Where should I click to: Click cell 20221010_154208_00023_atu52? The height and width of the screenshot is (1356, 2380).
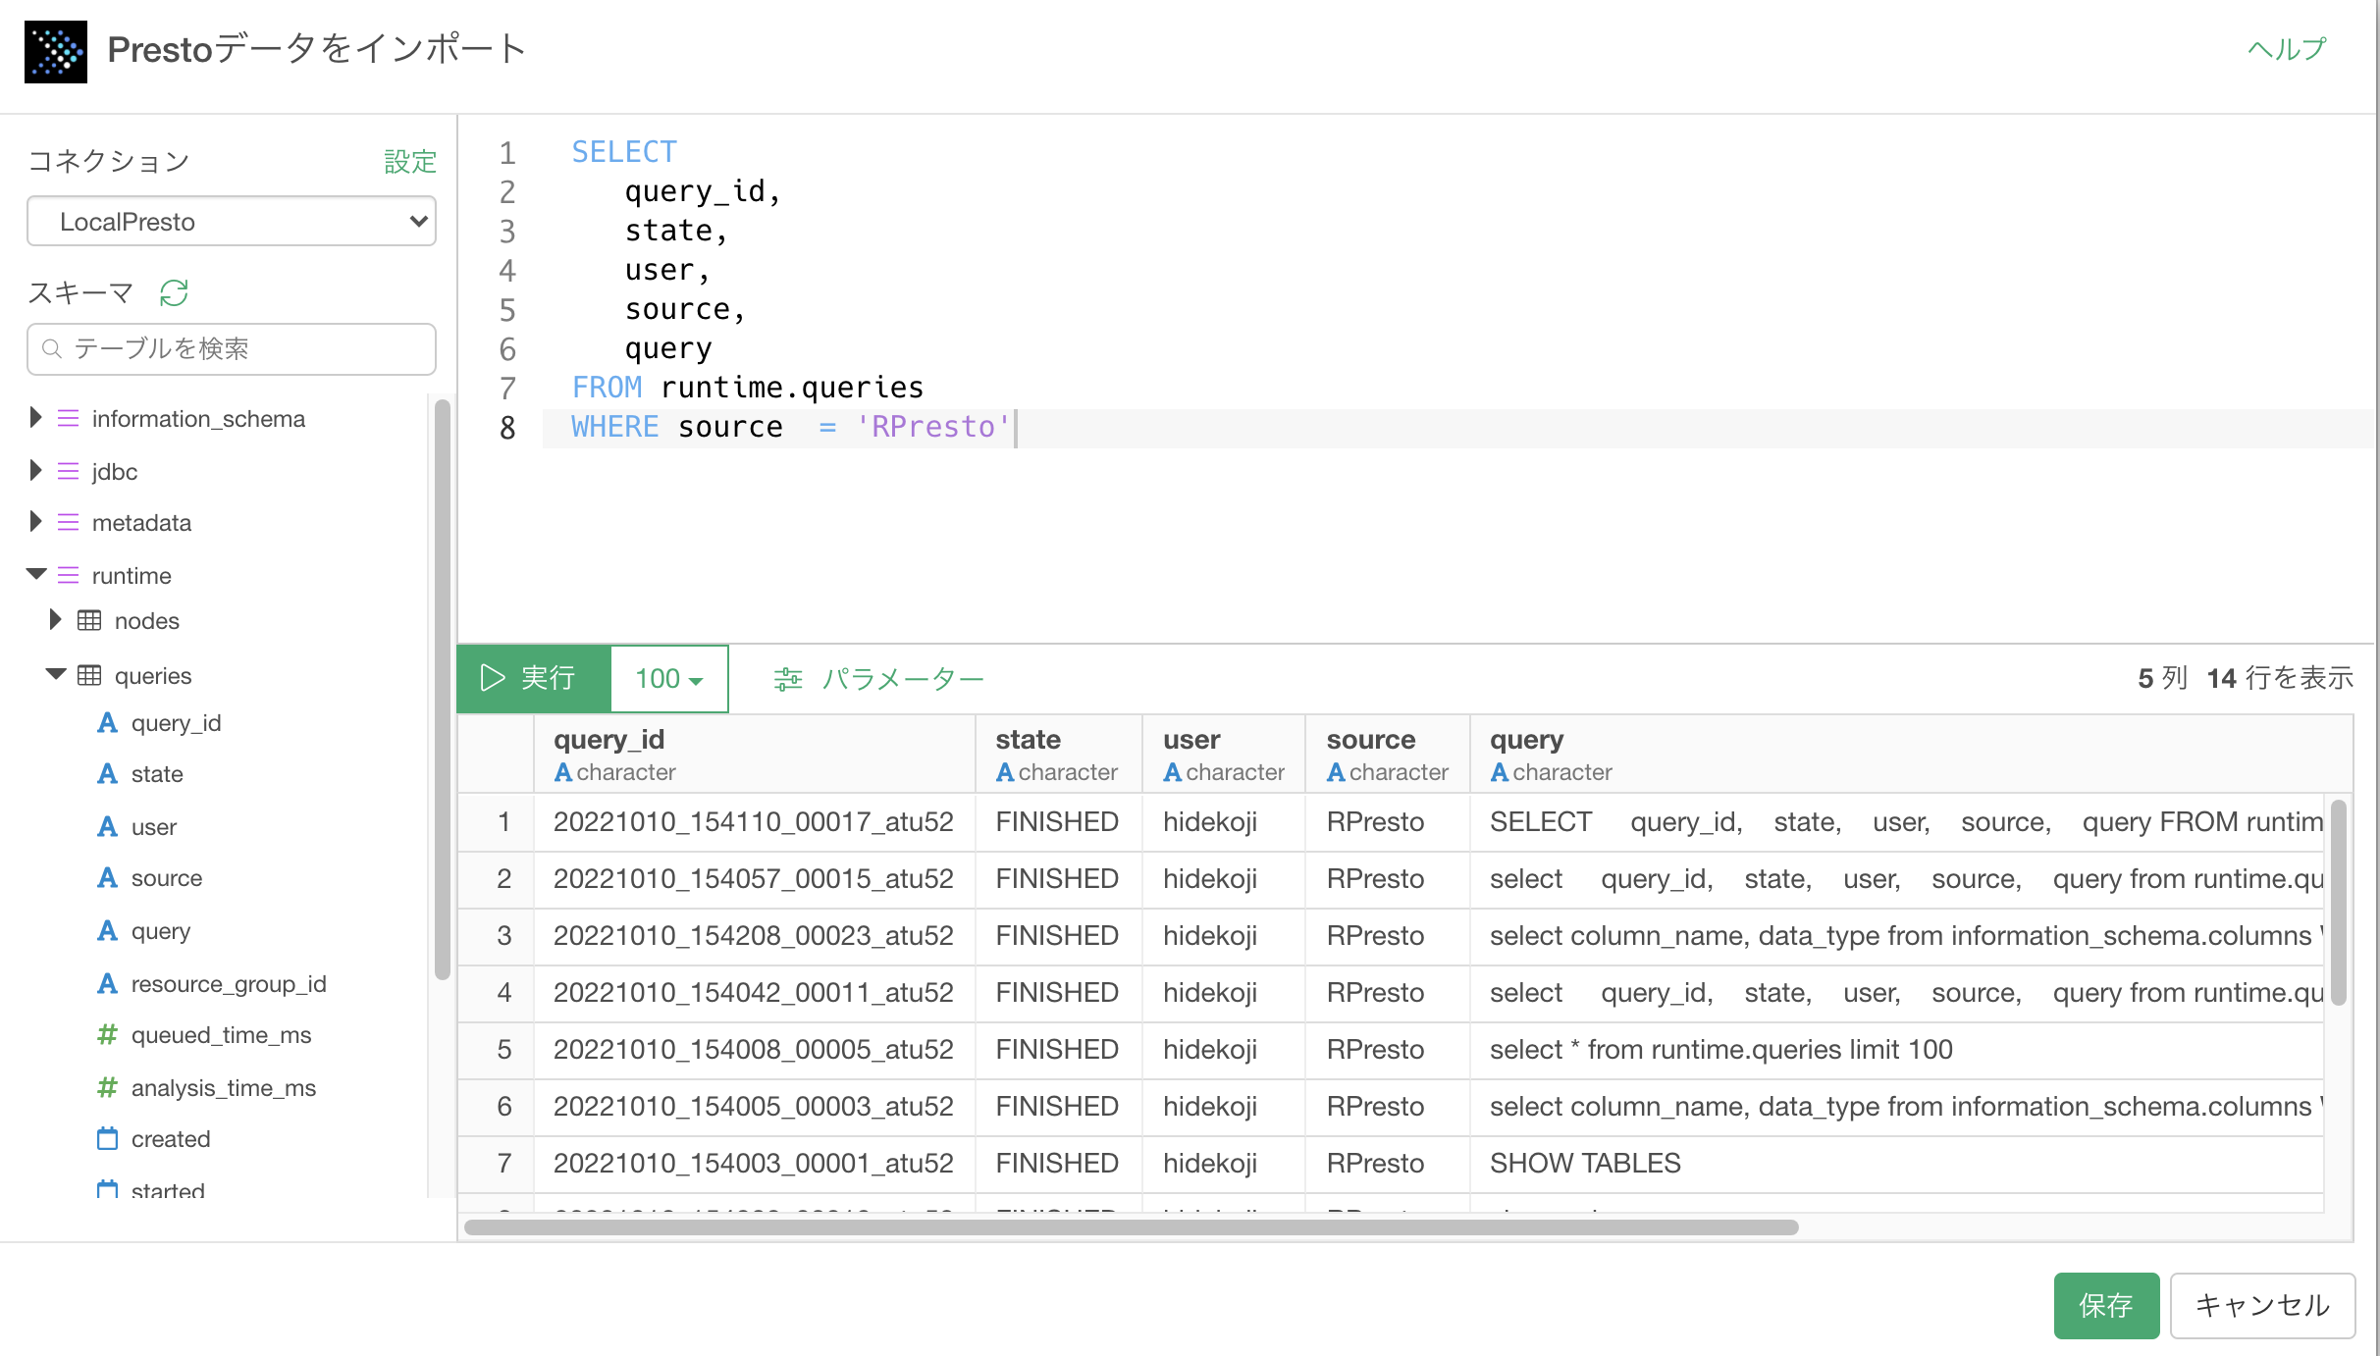[x=754, y=936]
